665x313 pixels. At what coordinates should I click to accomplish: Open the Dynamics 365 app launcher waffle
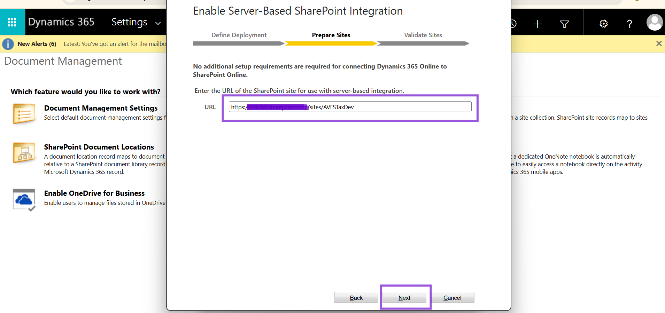[12, 22]
